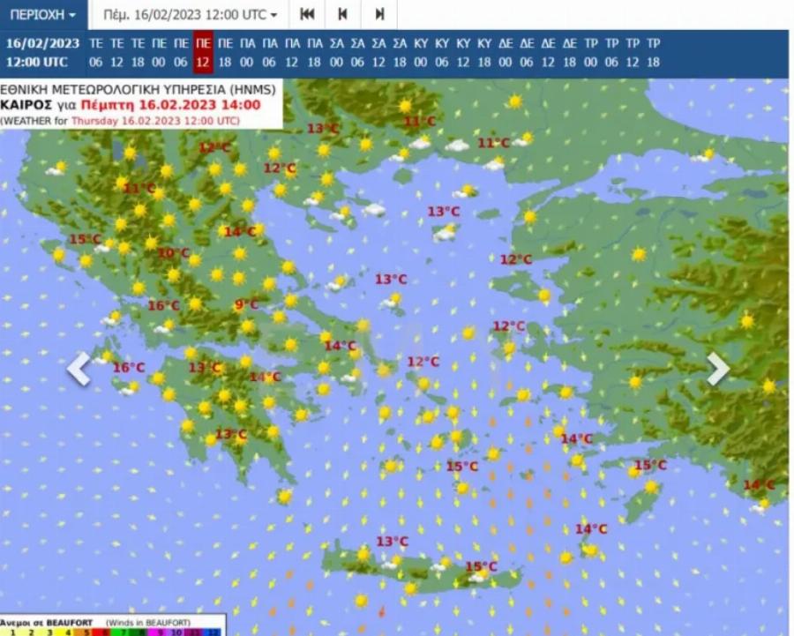Click the highlighted ΠΕ 12 timestep
The width and height of the screenshot is (794, 636).
[202, 53]
